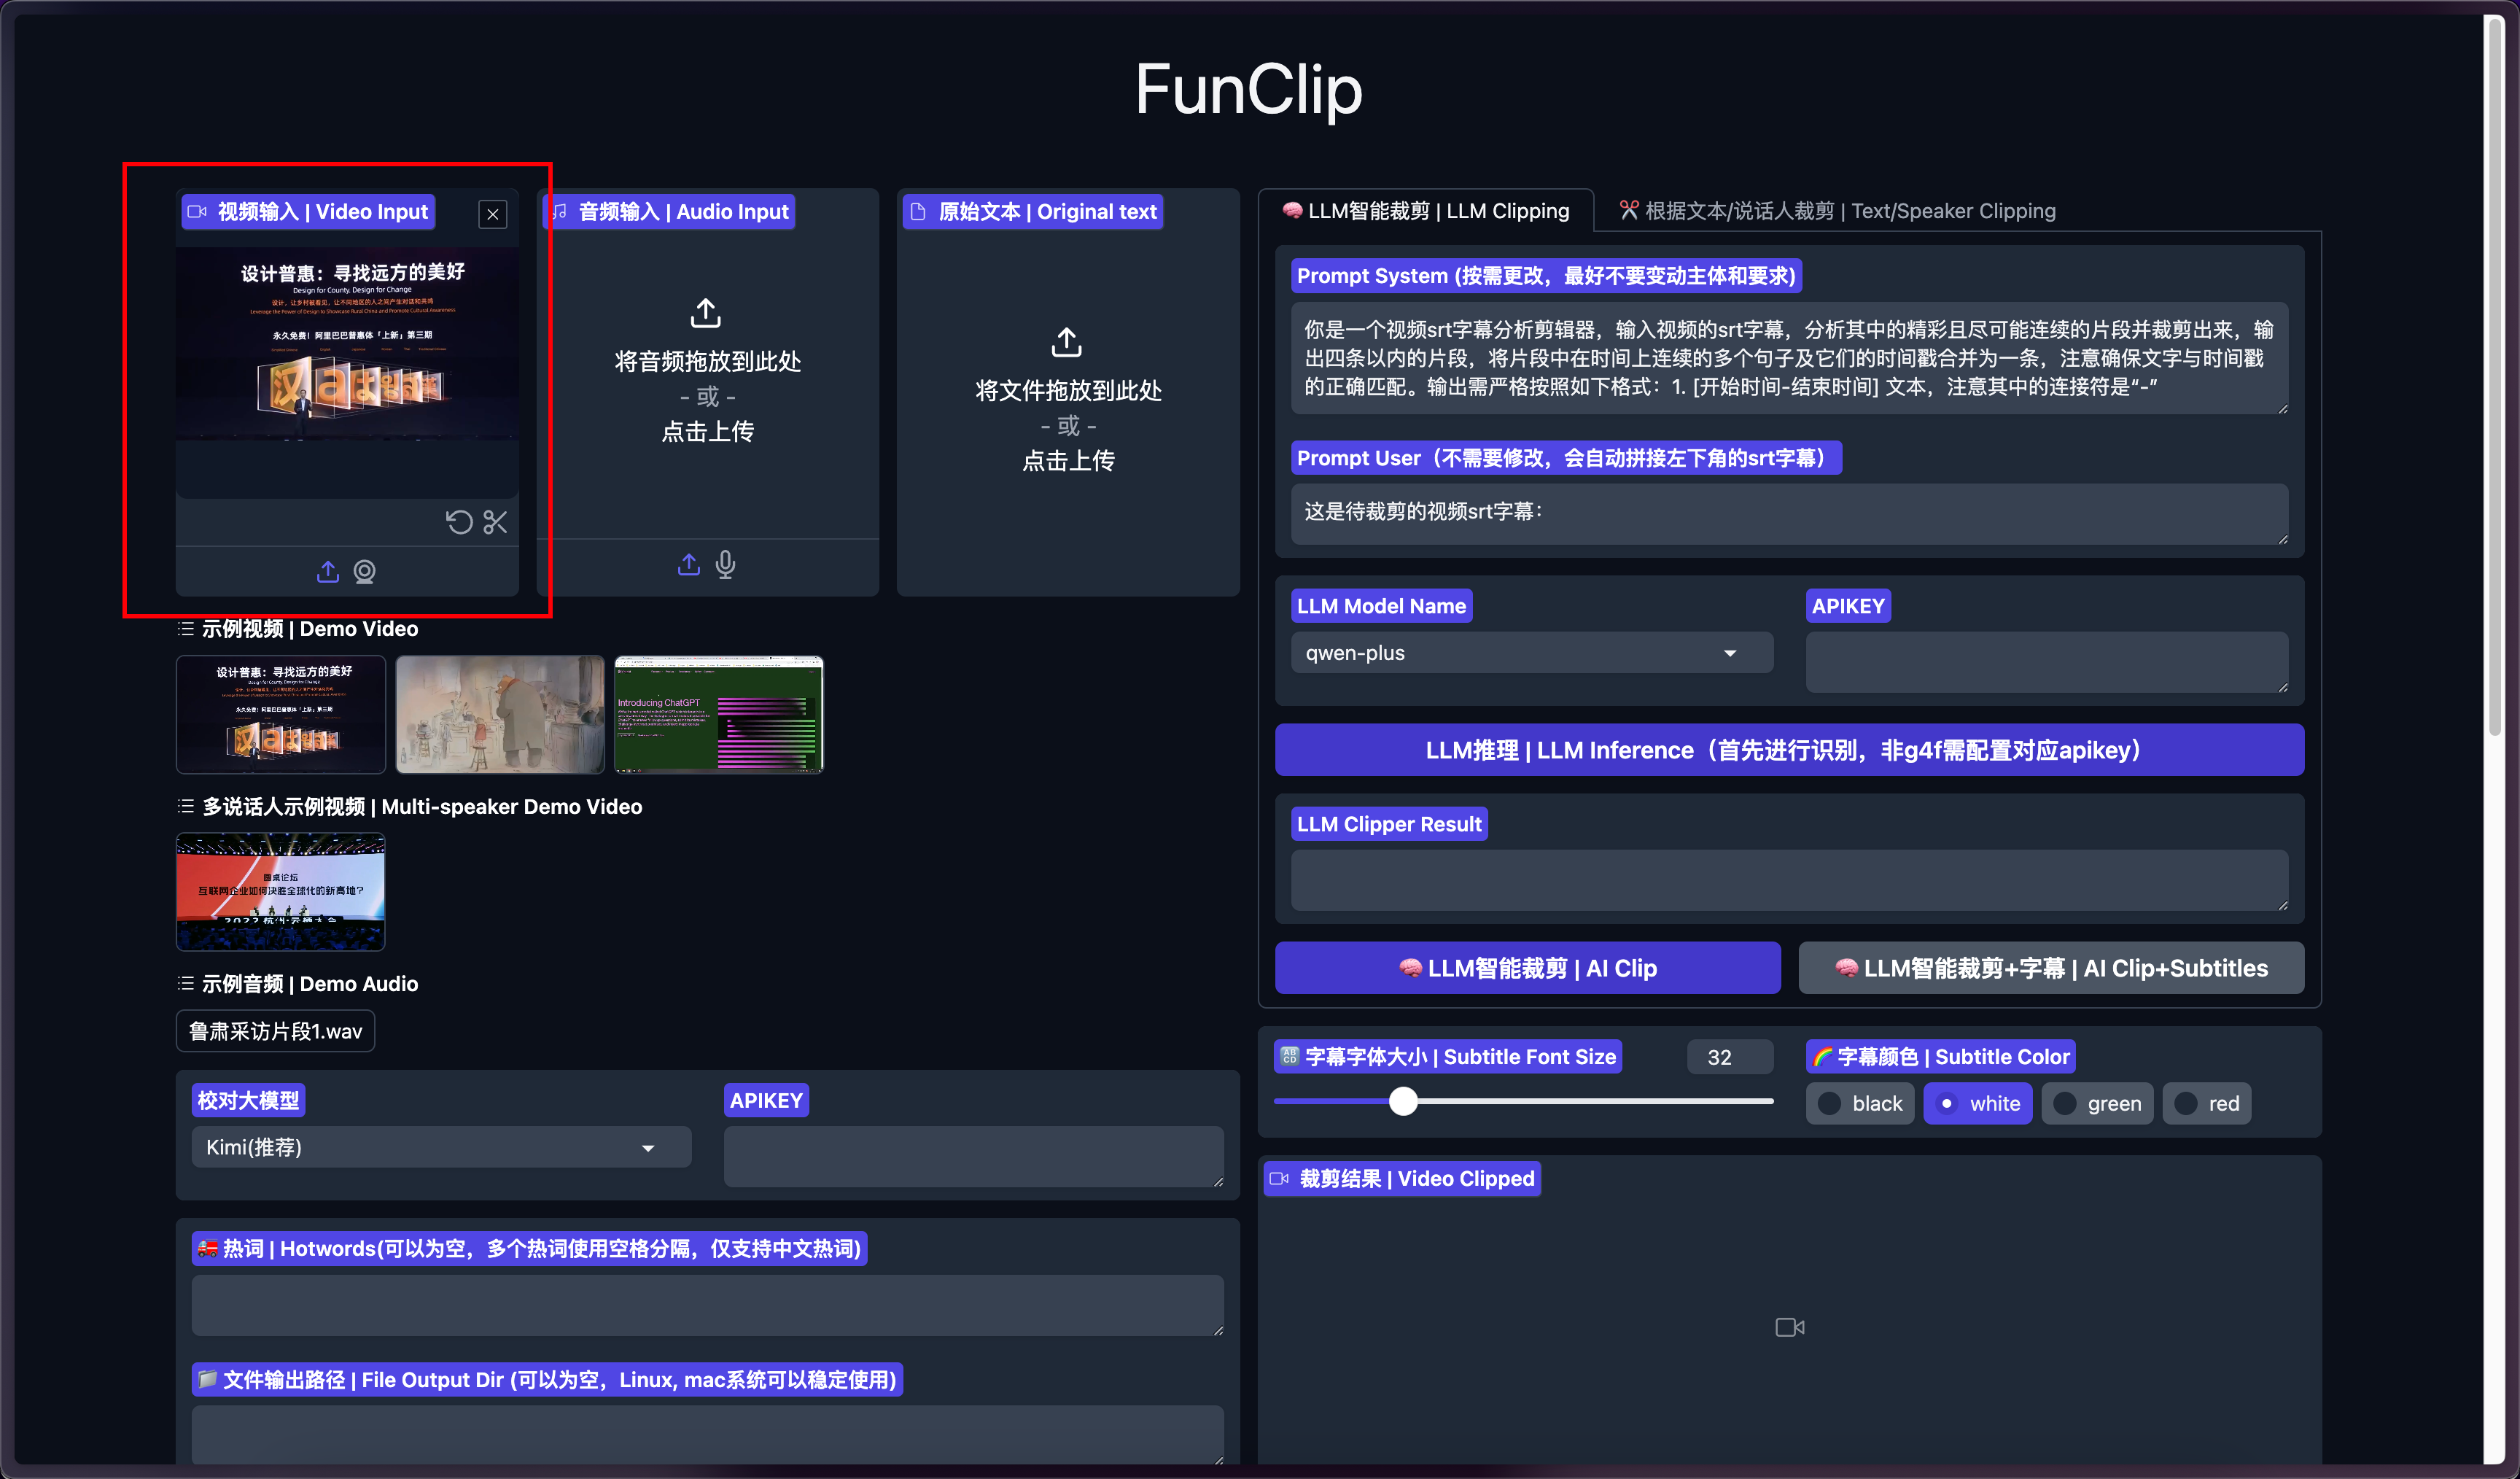This screenshot has width=2520, height=1479.
Task: Click the AI Clip+Subtitles button
Action: (2051, 968)
